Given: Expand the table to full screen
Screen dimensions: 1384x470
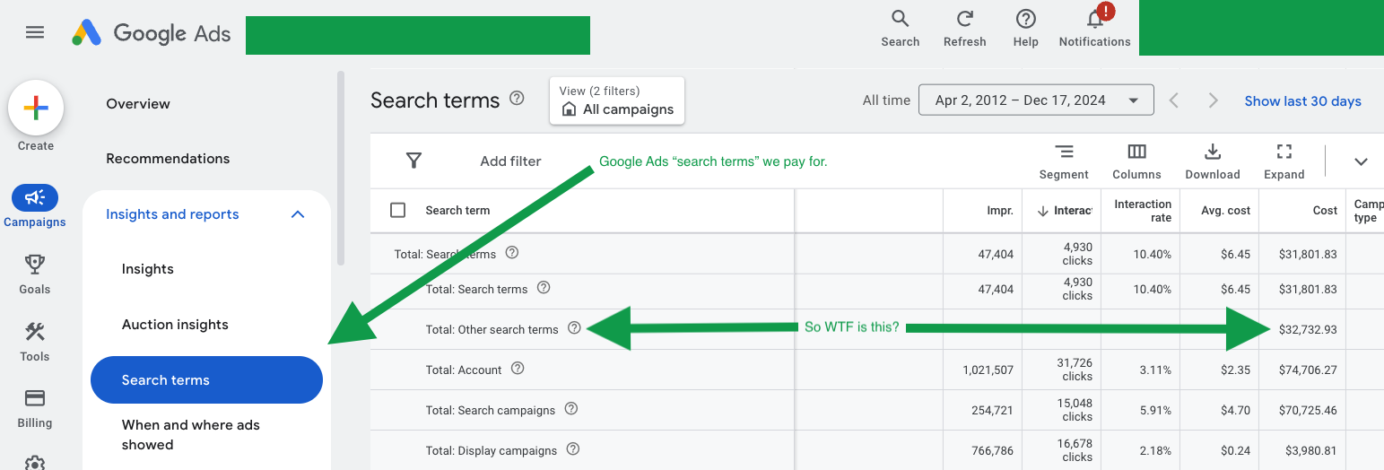Looking at the screenshot, I should (x=1284, y=161).
